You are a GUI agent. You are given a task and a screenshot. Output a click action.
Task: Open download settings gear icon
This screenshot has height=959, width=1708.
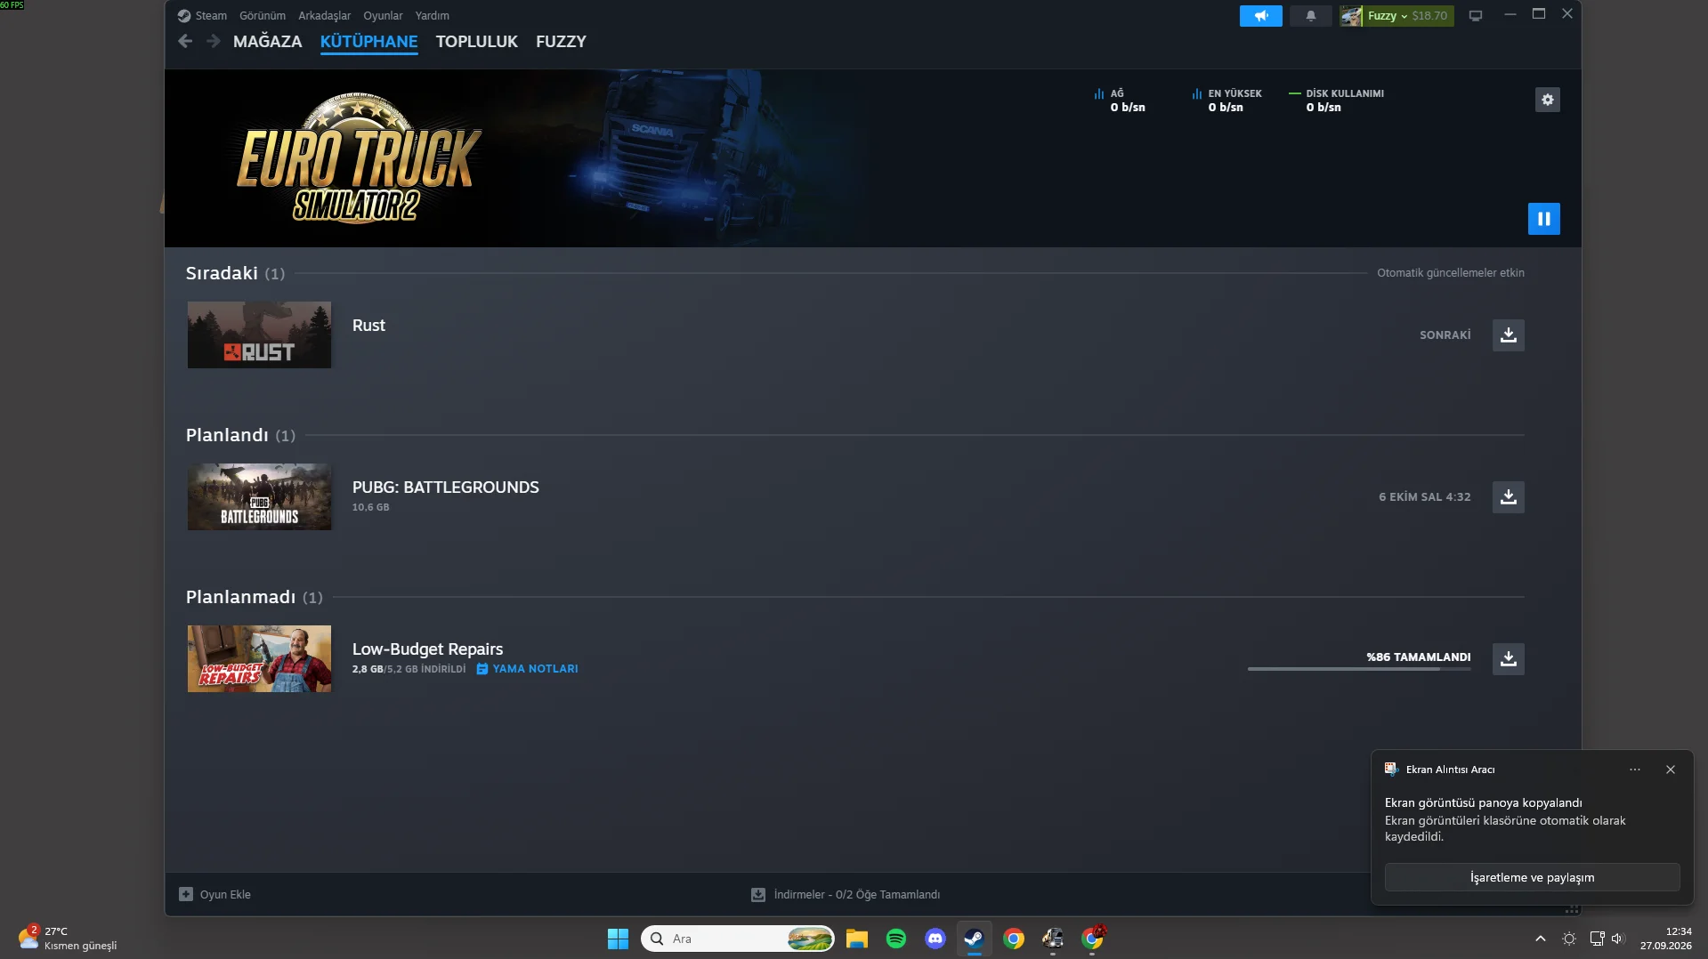coord(1547,100)
